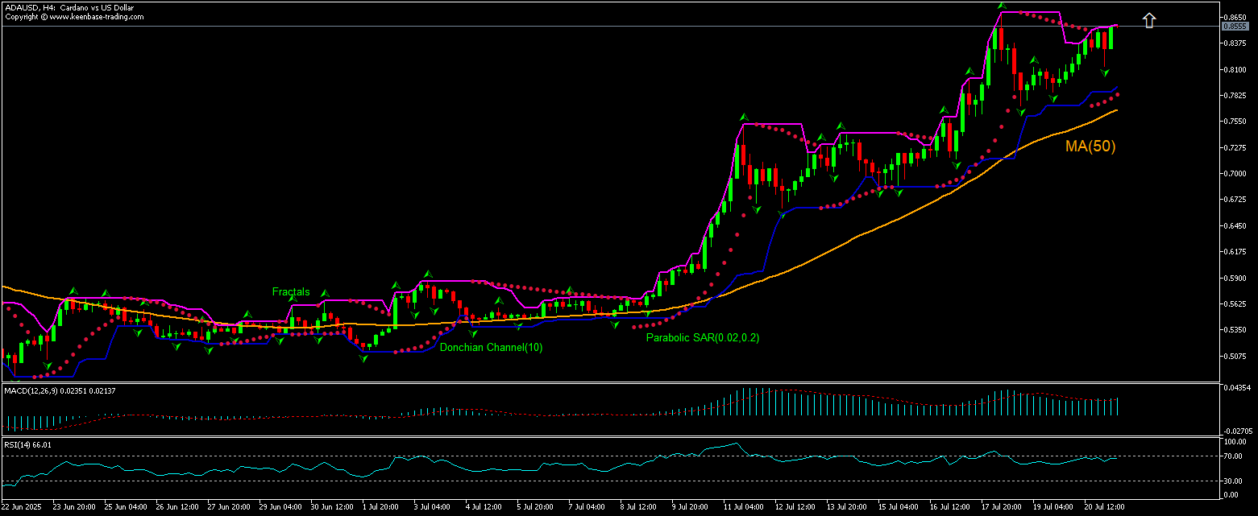Click the 3 Jul 04:00 time label
Screen dimensions: 1258x516
pyautogui.click(x=430, y=509)
